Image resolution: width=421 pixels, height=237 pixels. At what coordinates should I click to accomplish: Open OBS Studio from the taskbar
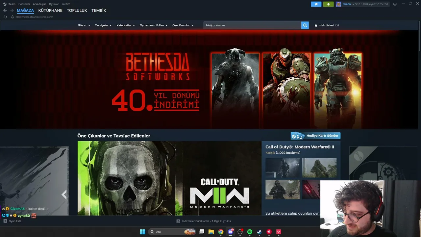point(240,232)
